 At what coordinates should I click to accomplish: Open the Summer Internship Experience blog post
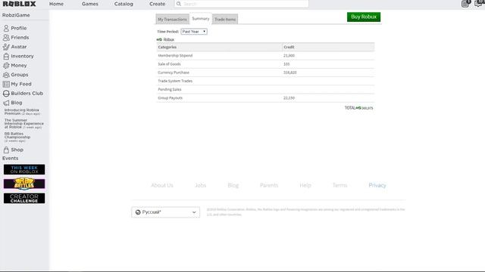point(23,124)
